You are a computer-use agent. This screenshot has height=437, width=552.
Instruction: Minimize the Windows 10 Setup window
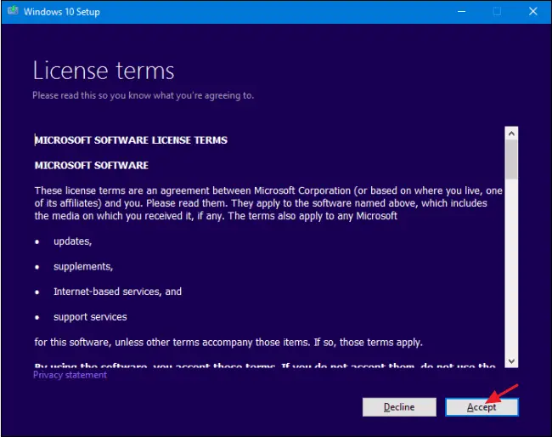coord(461,12)
